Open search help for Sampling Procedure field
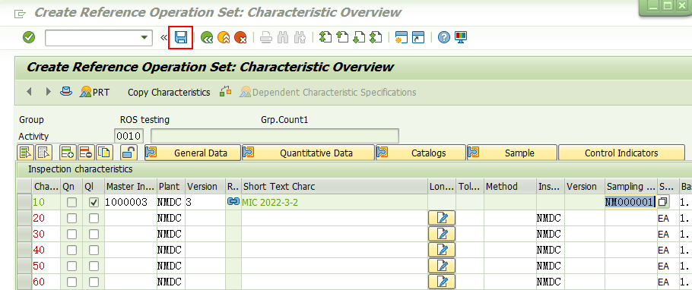Image resolution: width=692 pixels, height=290 pixels. 663,202
